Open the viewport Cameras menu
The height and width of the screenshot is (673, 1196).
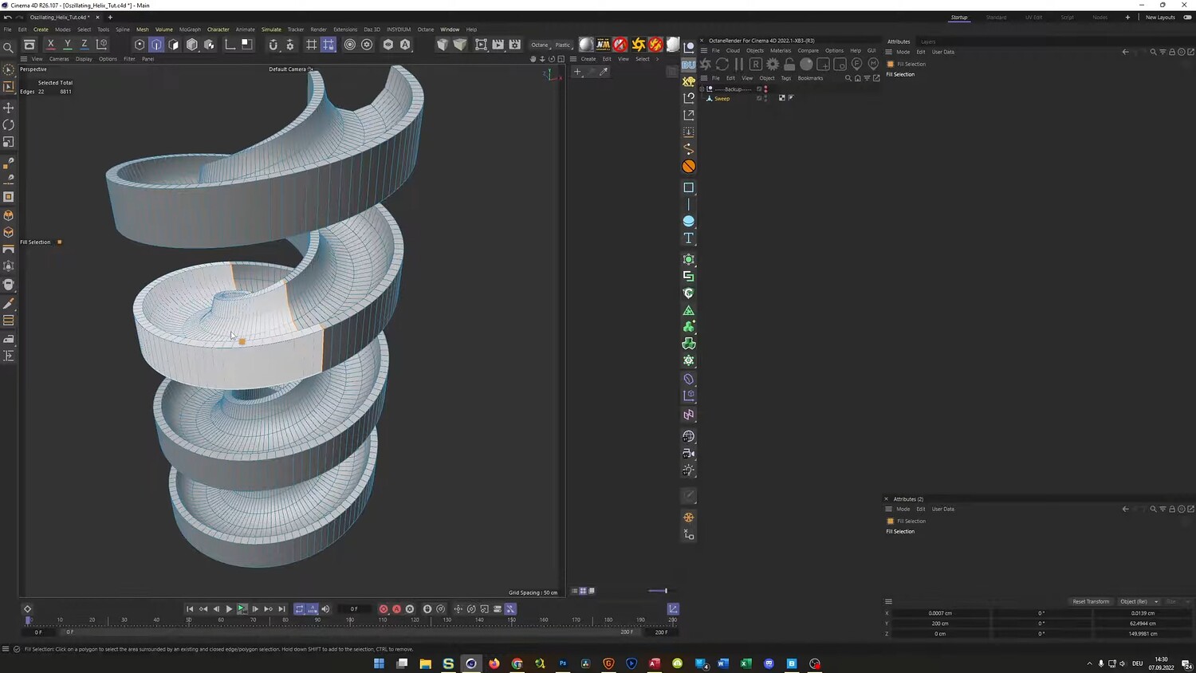(59, 59)
